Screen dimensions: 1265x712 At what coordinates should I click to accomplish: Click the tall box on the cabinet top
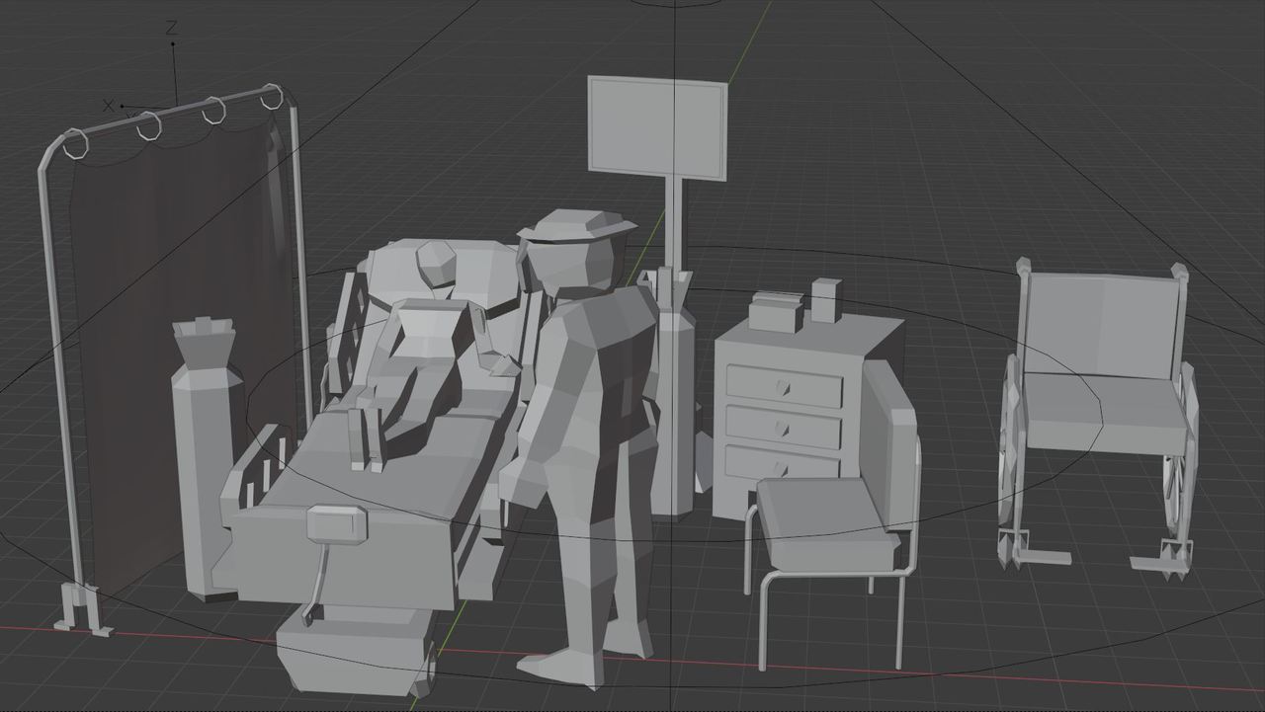click(825, 300)
